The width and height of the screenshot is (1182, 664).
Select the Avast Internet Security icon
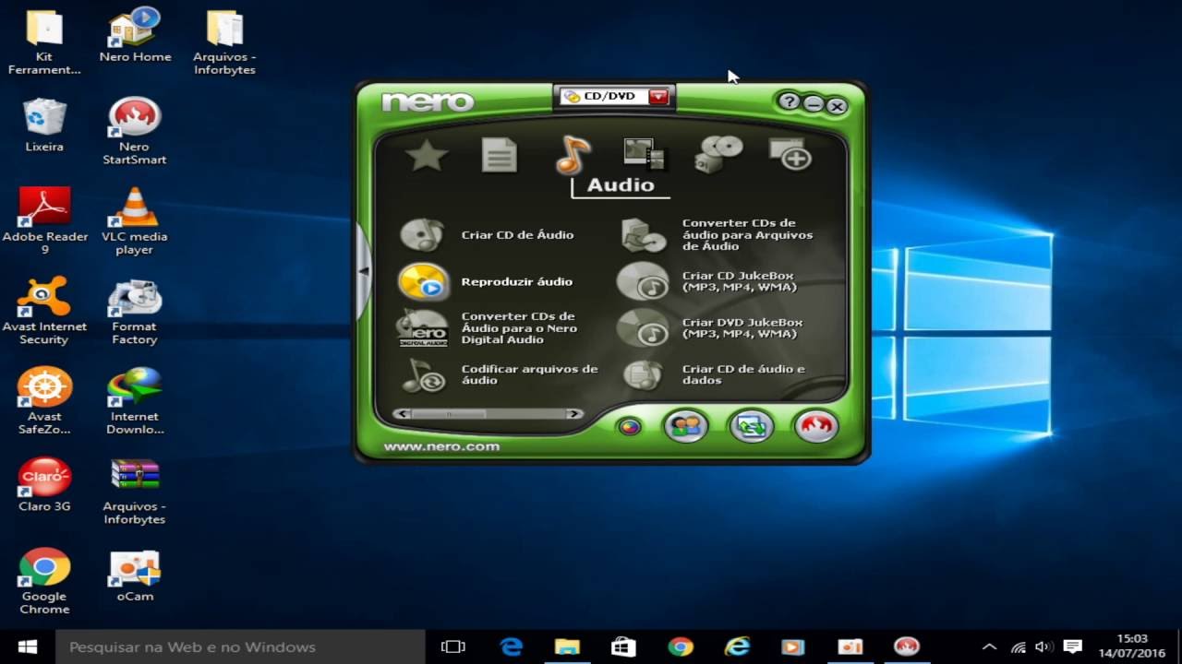[x=44, y=312]
